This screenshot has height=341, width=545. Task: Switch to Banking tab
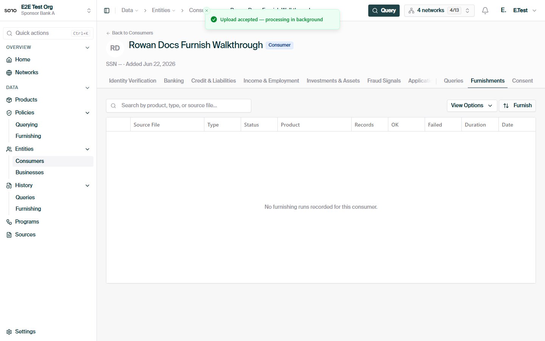point(174,81)
